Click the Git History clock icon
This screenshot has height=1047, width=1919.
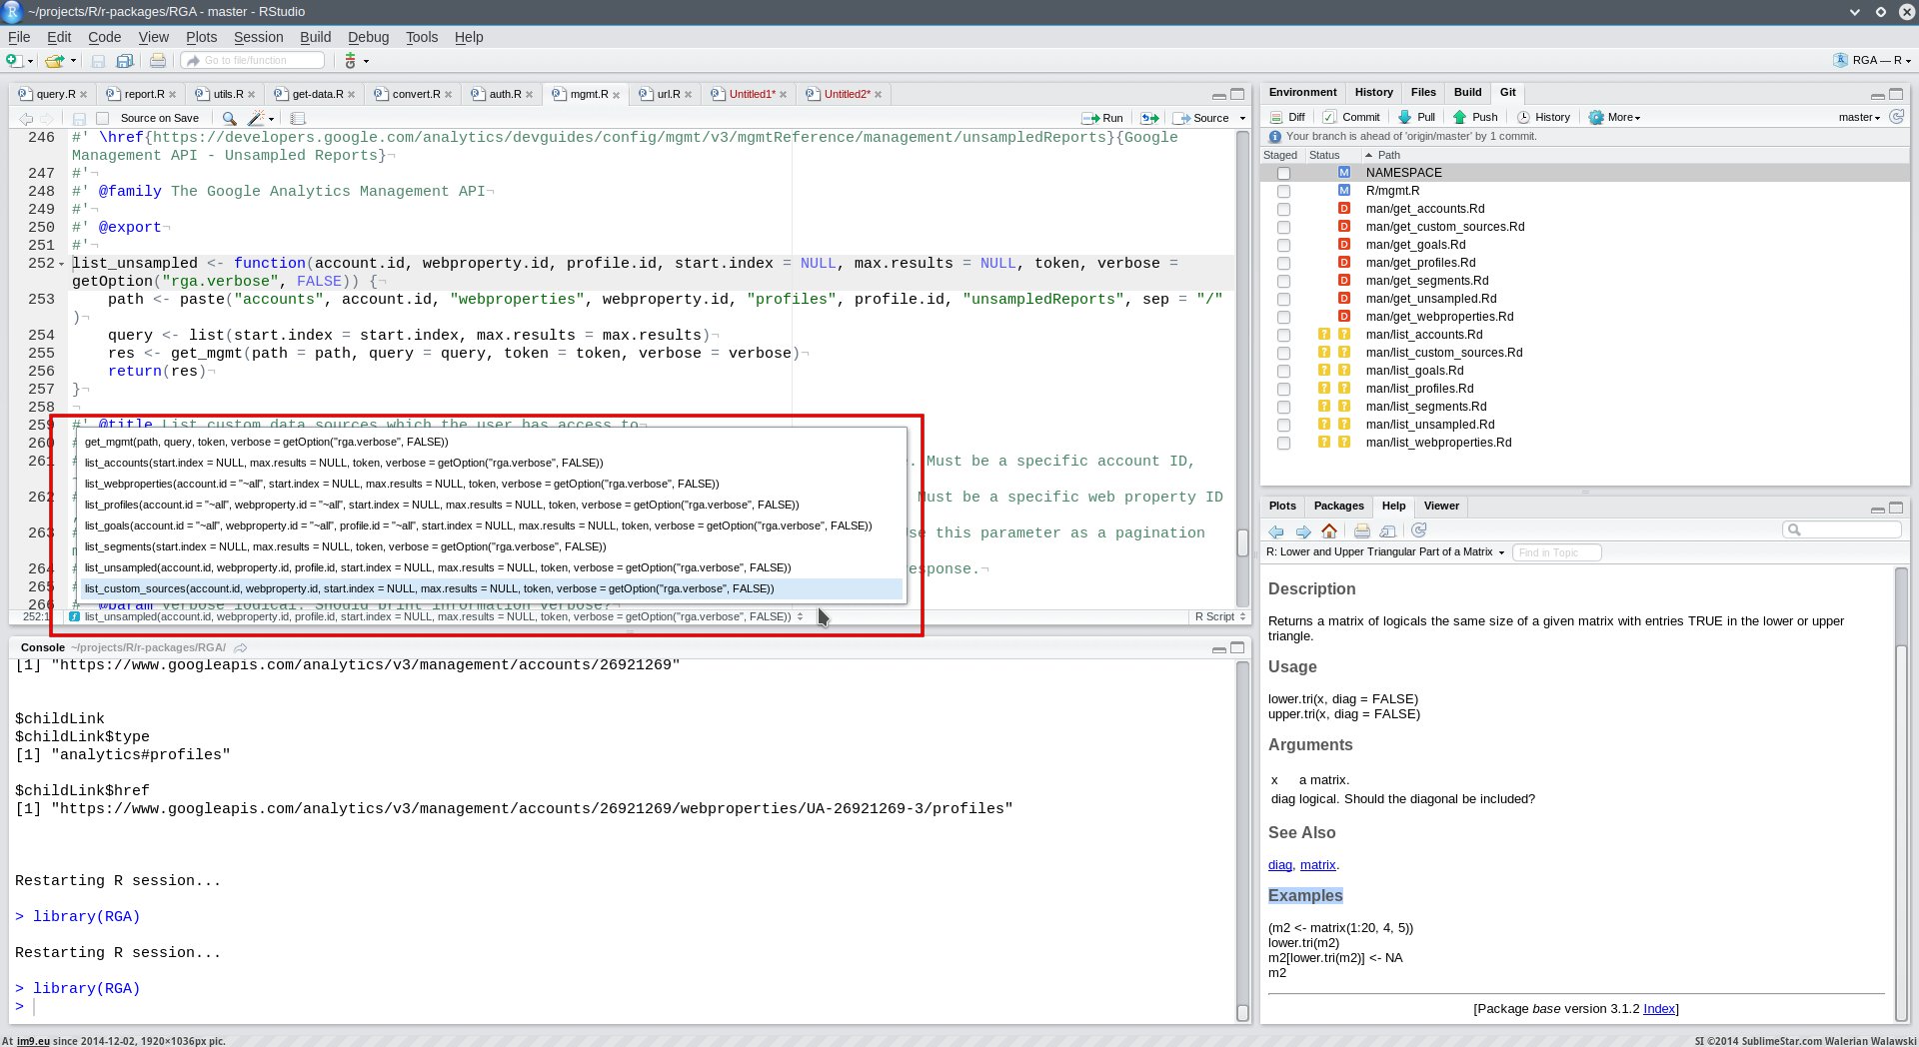(1523, 117)
